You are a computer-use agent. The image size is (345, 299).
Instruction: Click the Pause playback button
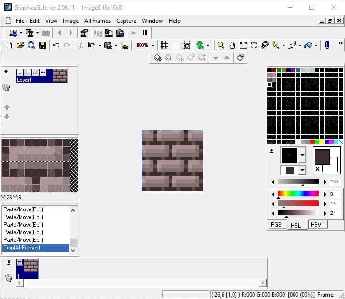(x=145, y=33)
